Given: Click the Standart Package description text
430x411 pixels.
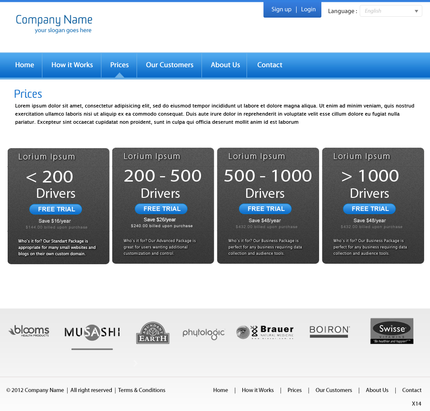Looking at the screenshot, I should [x=57, y=247].
